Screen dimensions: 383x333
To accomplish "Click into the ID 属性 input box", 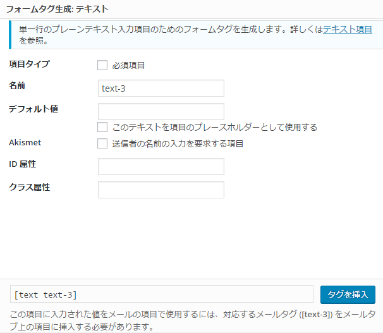I will (x=161, y=166).
